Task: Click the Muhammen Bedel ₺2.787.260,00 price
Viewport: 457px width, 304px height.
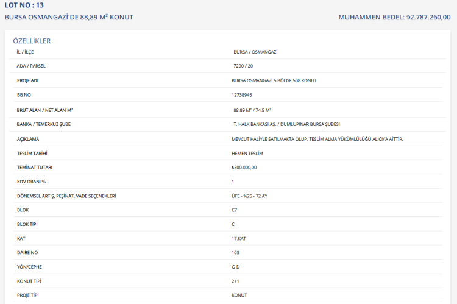Action: (x=394, y=17)
